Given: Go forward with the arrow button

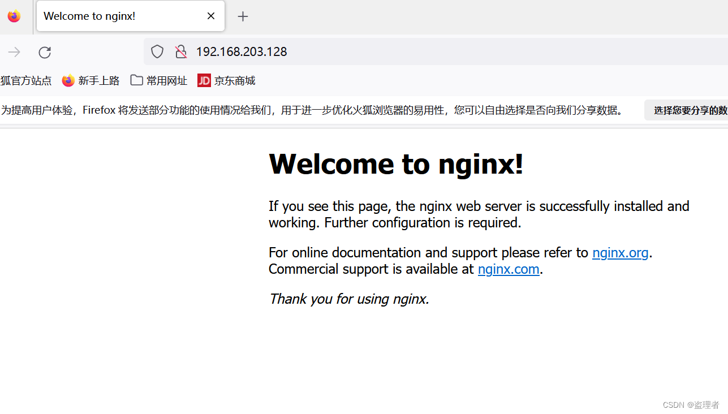Looking at the screenshot, I should point(14,52).
